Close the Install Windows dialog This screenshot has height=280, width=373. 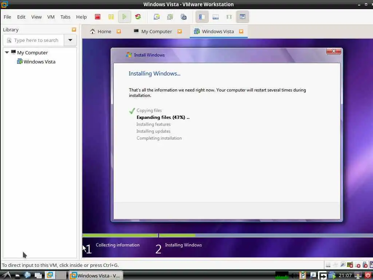pos(334,51)
